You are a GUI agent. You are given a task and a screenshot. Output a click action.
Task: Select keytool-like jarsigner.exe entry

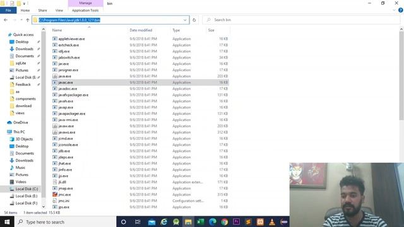coord(68,70)
